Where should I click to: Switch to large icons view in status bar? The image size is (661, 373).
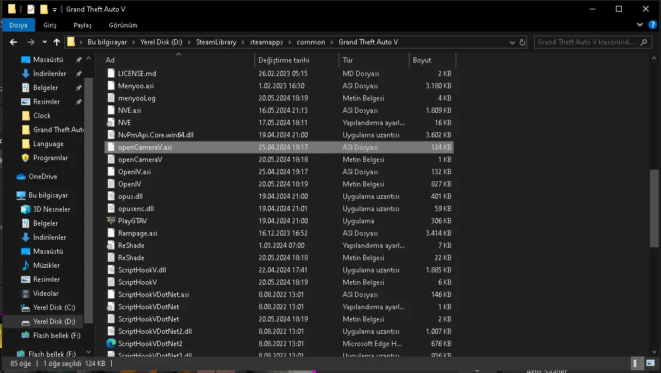pyautogui.click(x=650, y=363)
